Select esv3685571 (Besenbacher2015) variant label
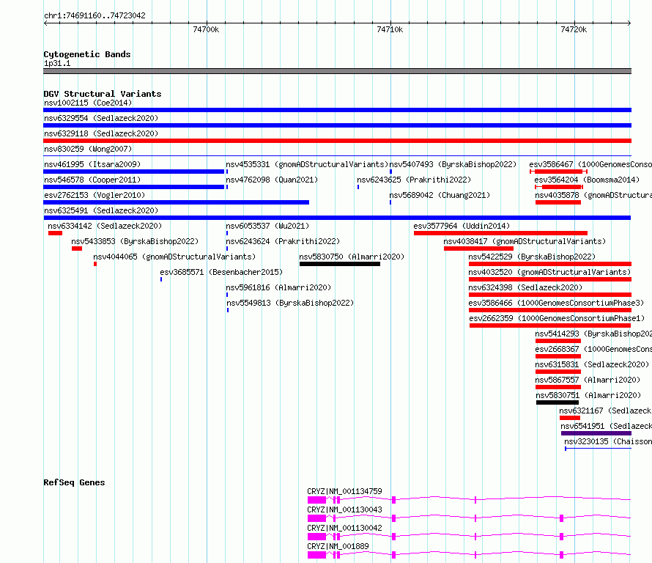This screenshot has width=652, height=563. pyautogui.click(x=221, y=272)
